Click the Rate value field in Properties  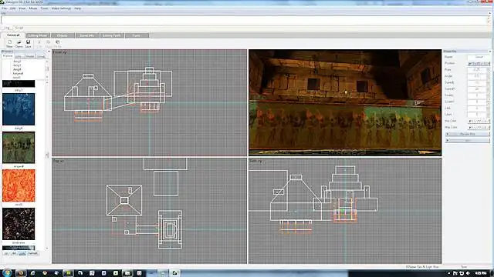tap(477, 70)
